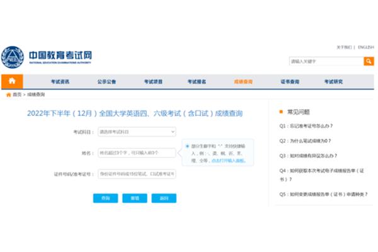The width and height of the screenshot is (378, 252).
Task: Open FAQ Q5 about changing report application type
Action: (323, 194)
